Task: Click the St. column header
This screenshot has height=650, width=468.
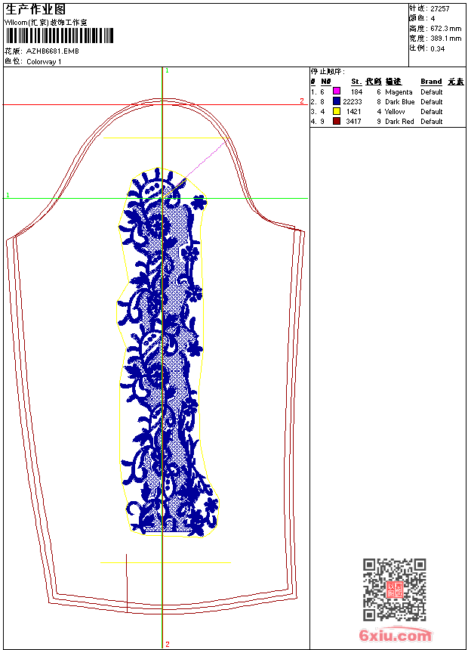Action: pos(356,82)
